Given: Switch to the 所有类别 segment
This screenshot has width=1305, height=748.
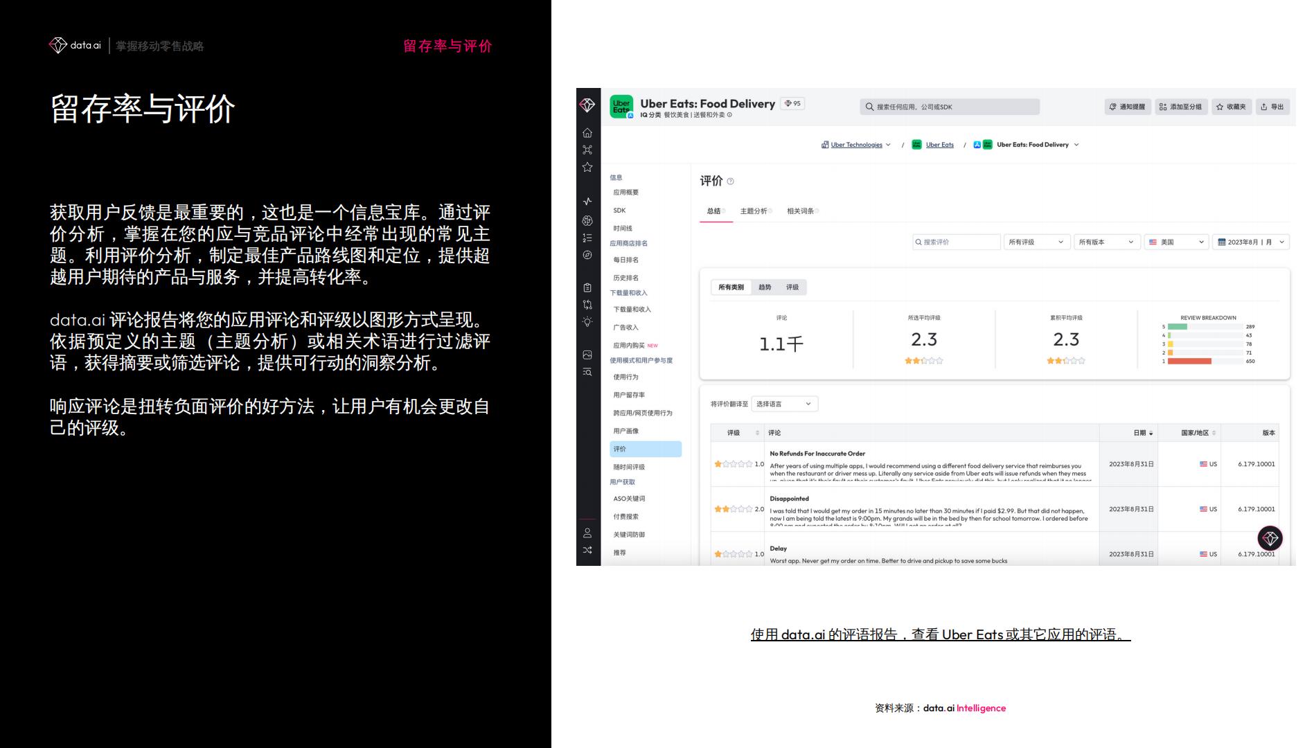Looking at the screenshot, I should pyautogui.click(x=731, y=287).
